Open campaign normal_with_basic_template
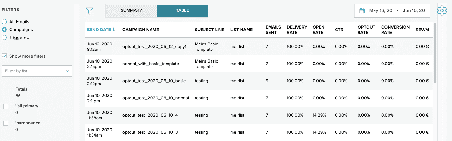 click(x=151, y=64)
